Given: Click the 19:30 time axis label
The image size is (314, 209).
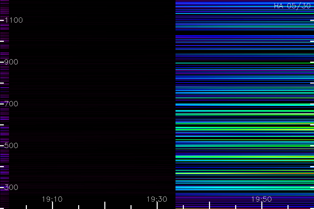Looking at the screenshot, I should [x=157, y=199].
